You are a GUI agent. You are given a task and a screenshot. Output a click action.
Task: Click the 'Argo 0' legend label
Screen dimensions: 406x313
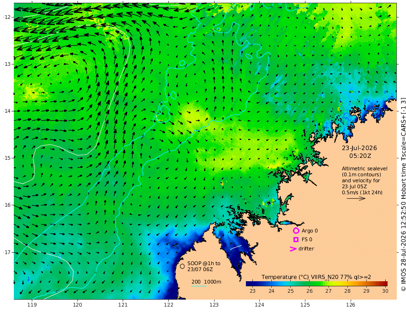[x=310, y=231]
